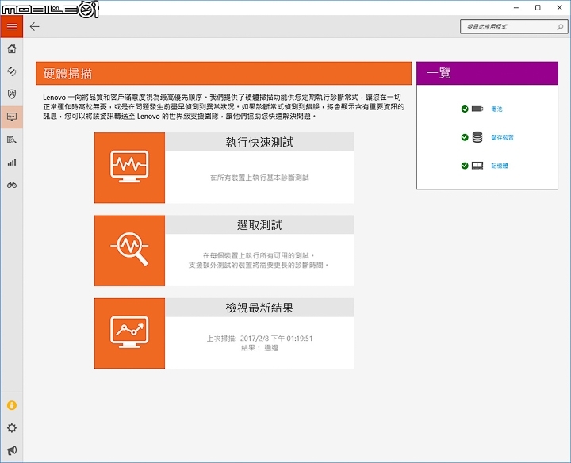Open 檢視最新結果 latest results
The height and width of the screenshot is (463, 571).
coord(259,308)
